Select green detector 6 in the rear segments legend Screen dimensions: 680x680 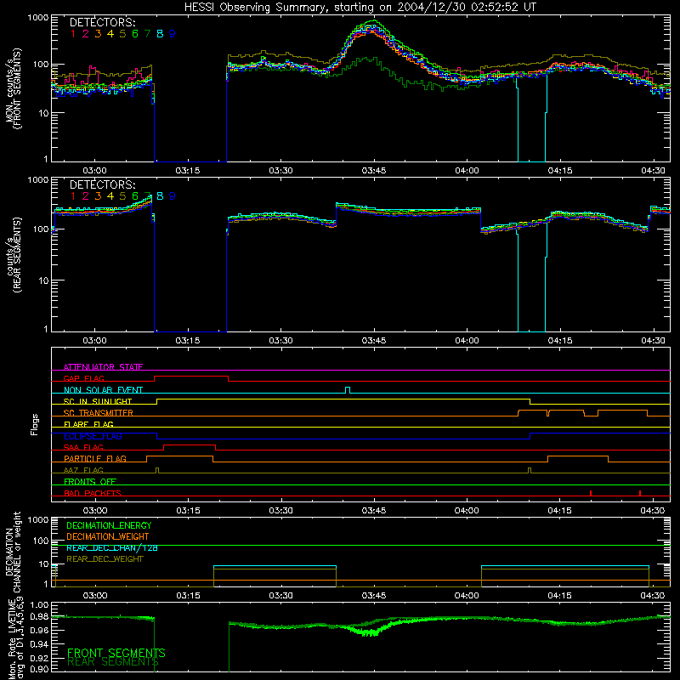pos(135,196)
